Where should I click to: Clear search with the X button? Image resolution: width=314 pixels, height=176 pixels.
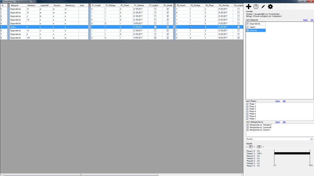311,139
